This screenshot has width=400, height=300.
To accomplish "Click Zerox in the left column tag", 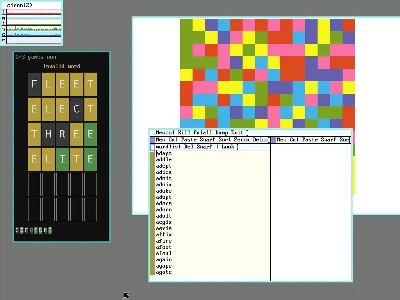I will click(x=242, y=139).
